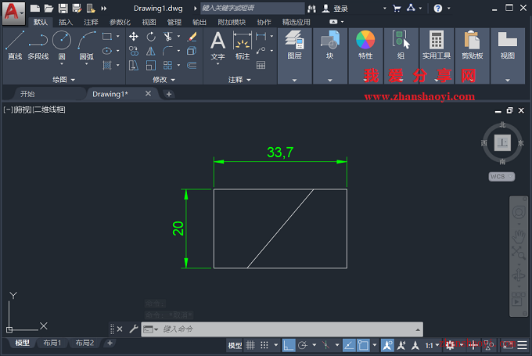This screenshot has height=356, width=532.
Task: Open the Utilities (实用工具) calculator panel
Action: pyautogui.click(x=437, y=45)
